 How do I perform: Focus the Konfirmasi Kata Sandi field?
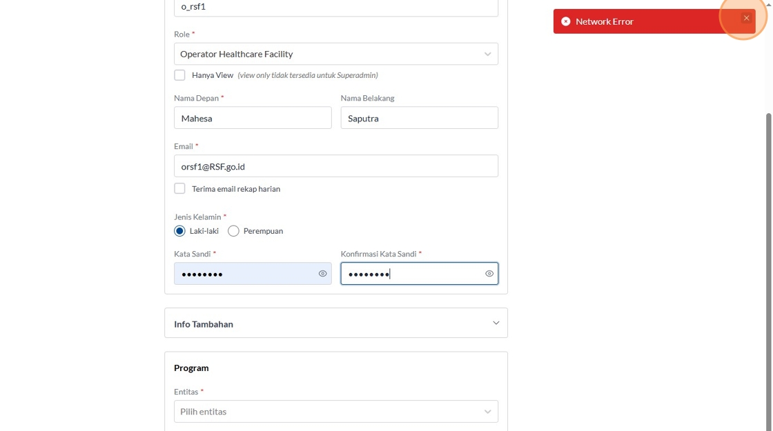pos(419,273)
